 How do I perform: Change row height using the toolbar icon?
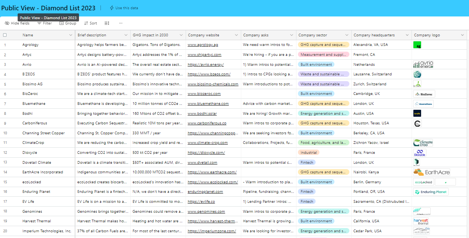point(107,23)
